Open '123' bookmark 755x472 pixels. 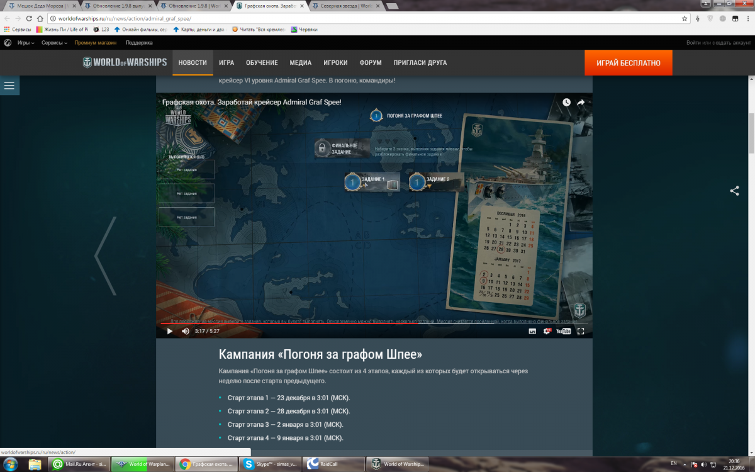pyautogui.click(x=101, y=29)
